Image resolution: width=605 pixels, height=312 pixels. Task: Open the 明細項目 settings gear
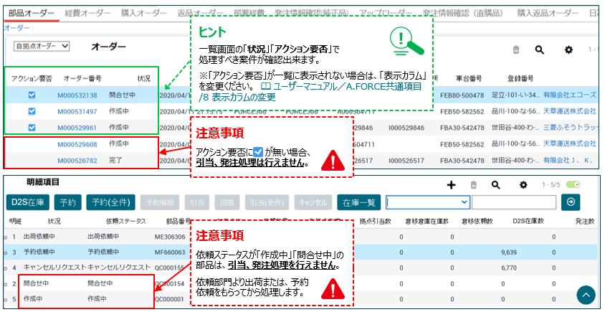(x=523, y=184)
